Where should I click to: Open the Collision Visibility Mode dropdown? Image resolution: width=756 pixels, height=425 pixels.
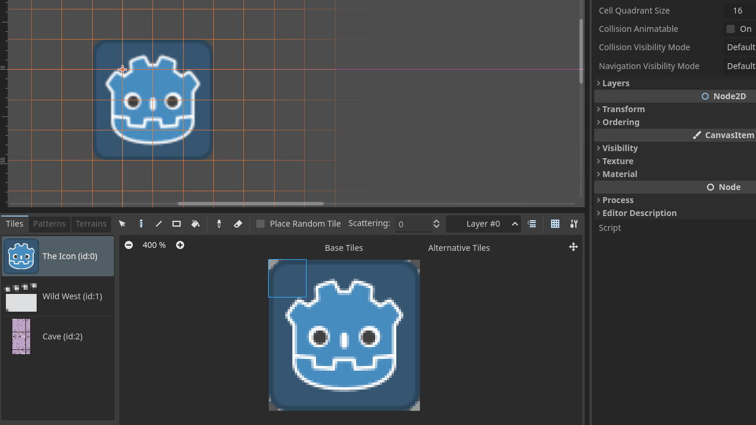[740, 47]
